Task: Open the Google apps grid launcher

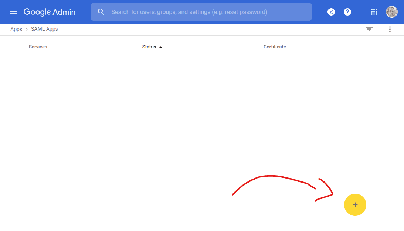Action: pos(374,12)
